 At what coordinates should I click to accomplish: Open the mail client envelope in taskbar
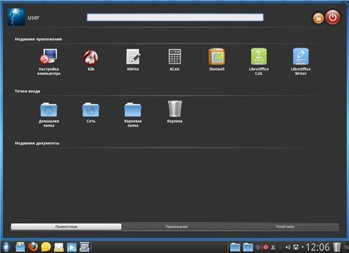(x=59, y=247)
